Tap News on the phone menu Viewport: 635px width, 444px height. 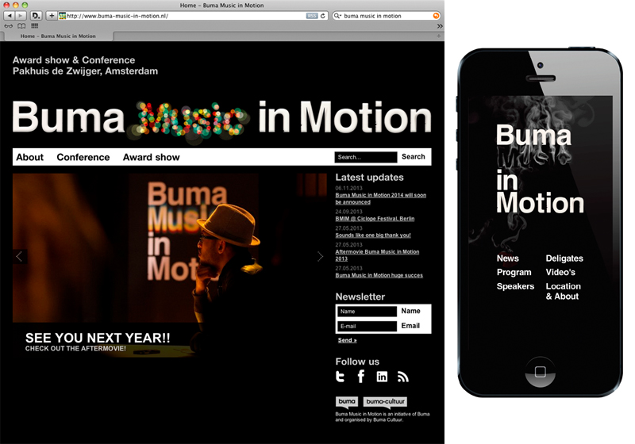(508, 258)
